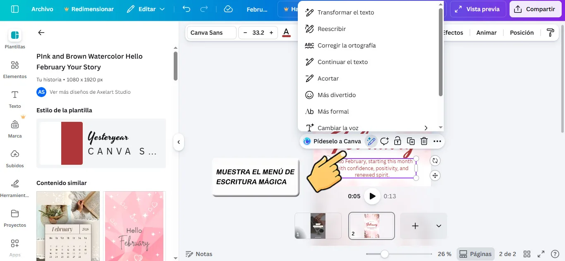Viewport: 565px width, 261px height.
Task: Click the undo arrow icon
Action: (x=186, y=9)
